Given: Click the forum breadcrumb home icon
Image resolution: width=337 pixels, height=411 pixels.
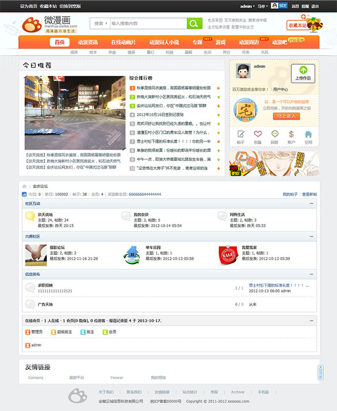Looking at the screenshot, I should coord(24,187).
